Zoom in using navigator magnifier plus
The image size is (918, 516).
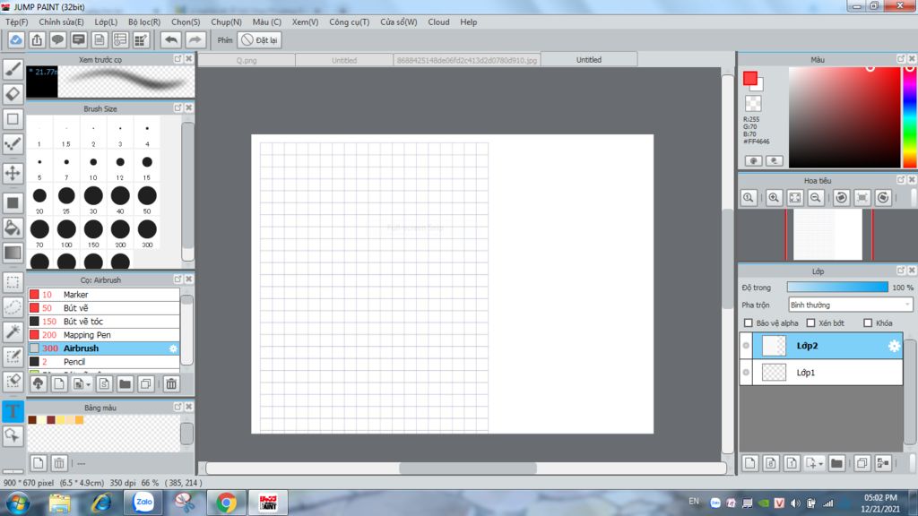tap(774, 198)
